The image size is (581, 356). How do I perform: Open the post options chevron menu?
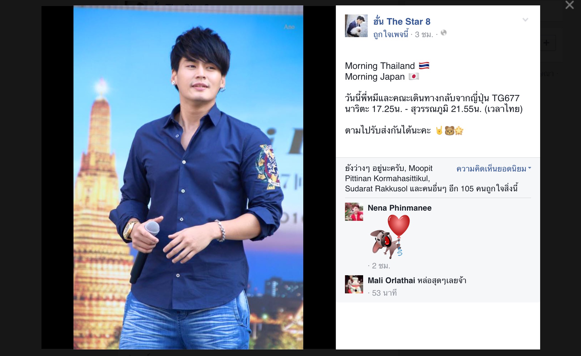[525, 20]
